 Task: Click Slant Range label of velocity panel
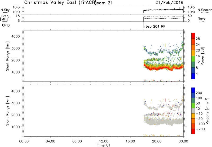click(7, 111)
